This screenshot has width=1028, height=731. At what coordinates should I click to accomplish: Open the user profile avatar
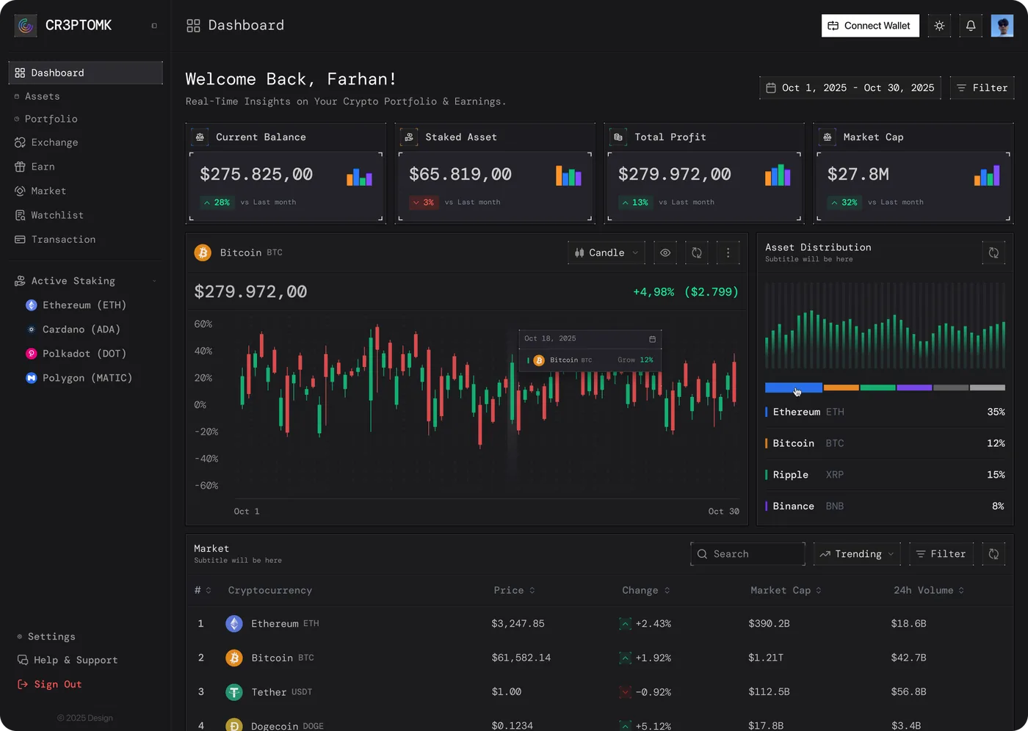tap(1002, 26)
